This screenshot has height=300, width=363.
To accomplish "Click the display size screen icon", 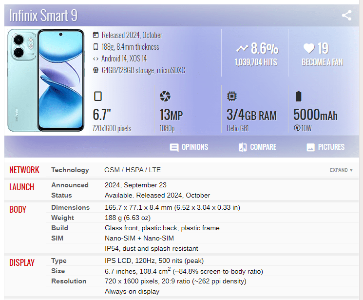I will (98, 96).
